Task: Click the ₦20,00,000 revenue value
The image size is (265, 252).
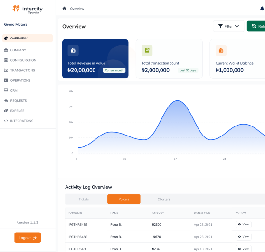Action: 82,70
